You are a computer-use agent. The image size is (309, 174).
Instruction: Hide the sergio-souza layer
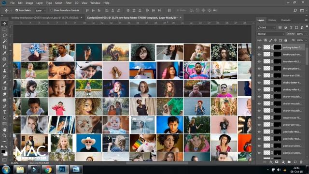pos(259,118)
